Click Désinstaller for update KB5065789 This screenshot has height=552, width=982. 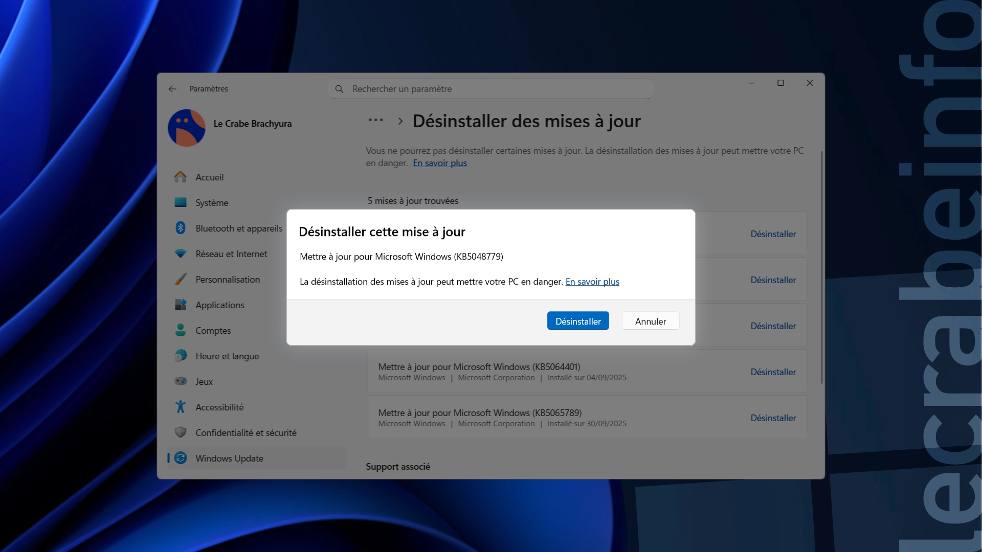pyautogui.click(x=772, y=418)
